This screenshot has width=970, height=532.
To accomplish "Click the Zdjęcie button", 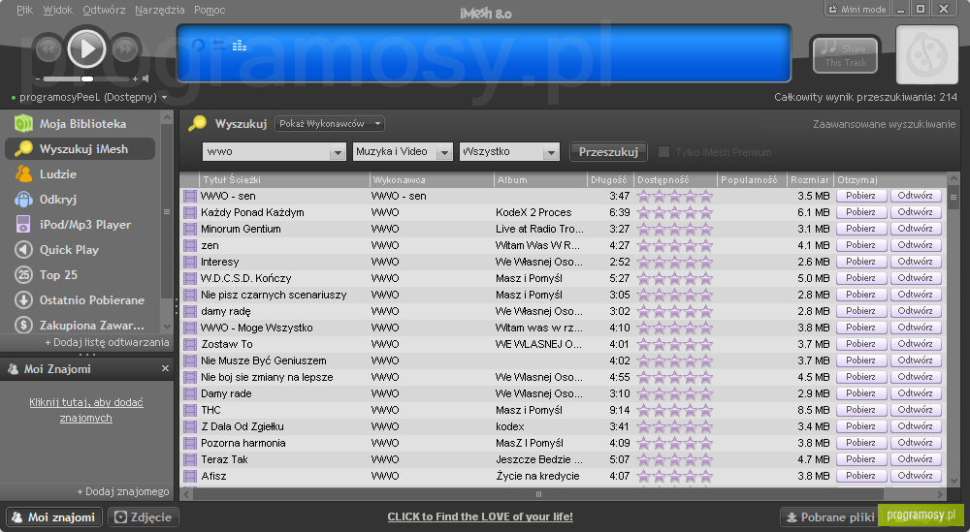I will [x=144, y=517].
